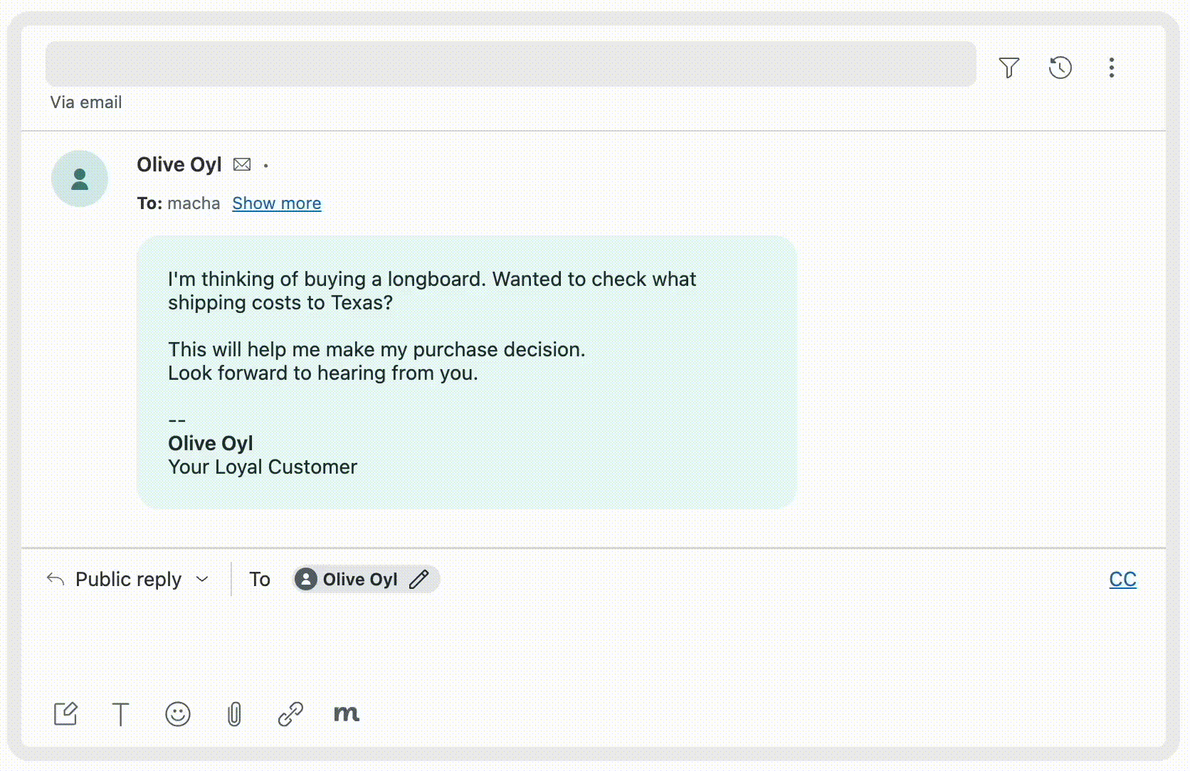Click the envelope icon beside Olive Oyl

[242, 164]
